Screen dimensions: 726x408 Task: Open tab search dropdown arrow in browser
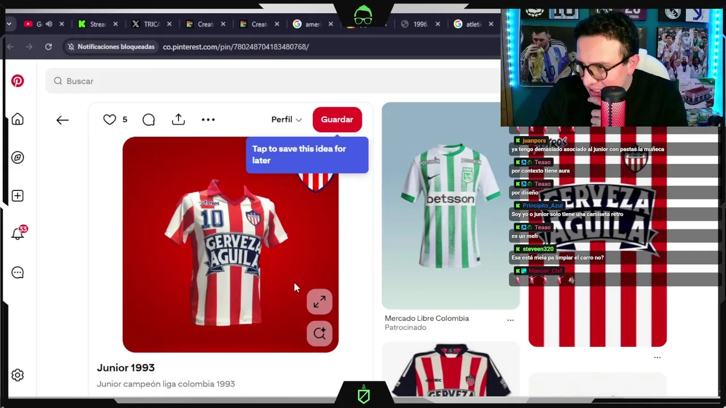(10, 24)
